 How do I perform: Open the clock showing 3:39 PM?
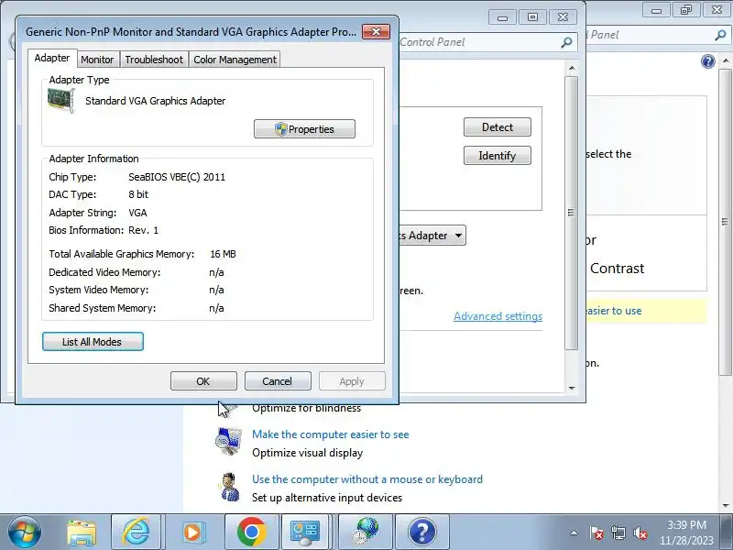click(686, 524)
